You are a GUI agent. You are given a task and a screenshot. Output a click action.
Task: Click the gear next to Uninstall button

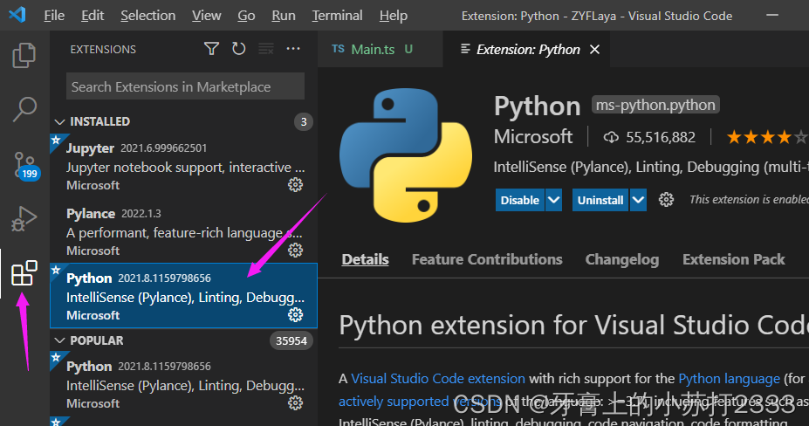pos(666,200)
